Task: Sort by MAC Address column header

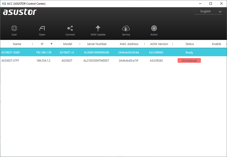Action: (x=129, y=44)
